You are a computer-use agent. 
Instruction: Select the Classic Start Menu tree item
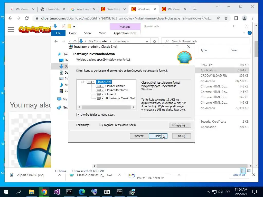(117, 90)
